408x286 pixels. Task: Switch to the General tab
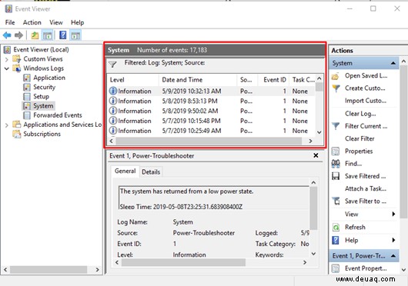click(x=125, y=171)
